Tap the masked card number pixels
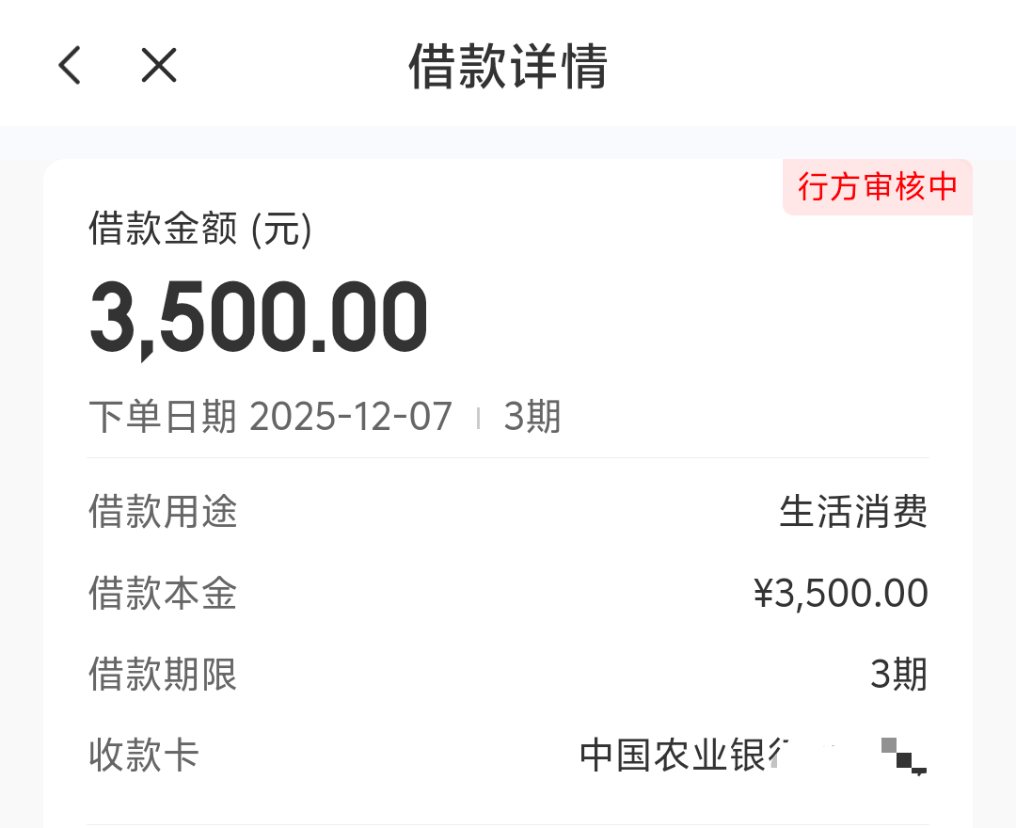 [x=903, y=756]
